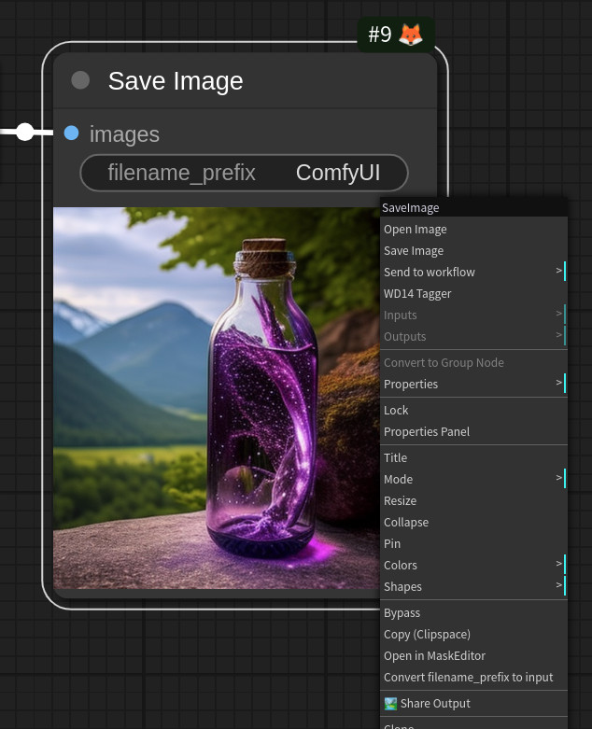Viewport: 592px width, 729px height.
Task: Select Bypass in the context menu
Action: 473,612
